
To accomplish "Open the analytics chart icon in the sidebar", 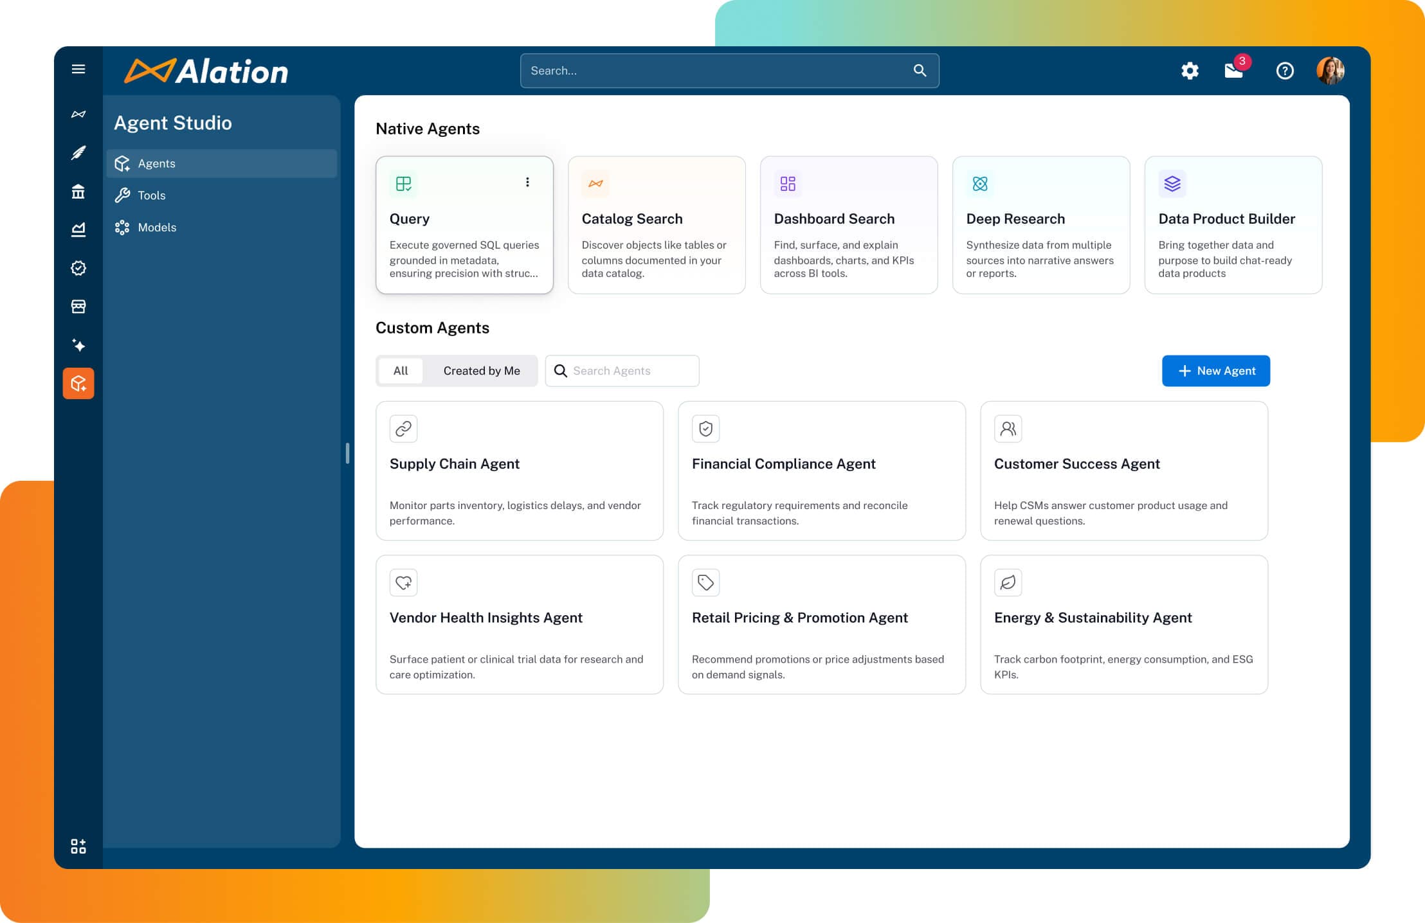I will pos(78,229).
